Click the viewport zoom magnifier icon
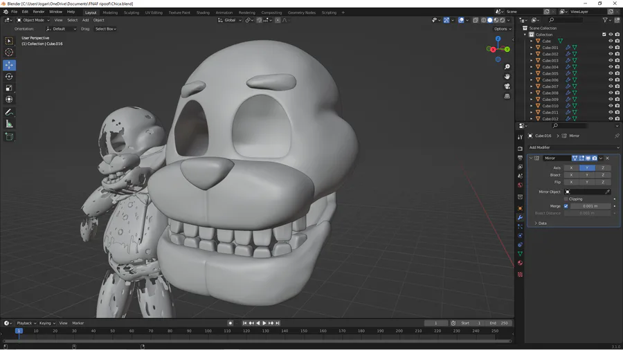The height and width of the screenshot is (350, 623). 507,67
